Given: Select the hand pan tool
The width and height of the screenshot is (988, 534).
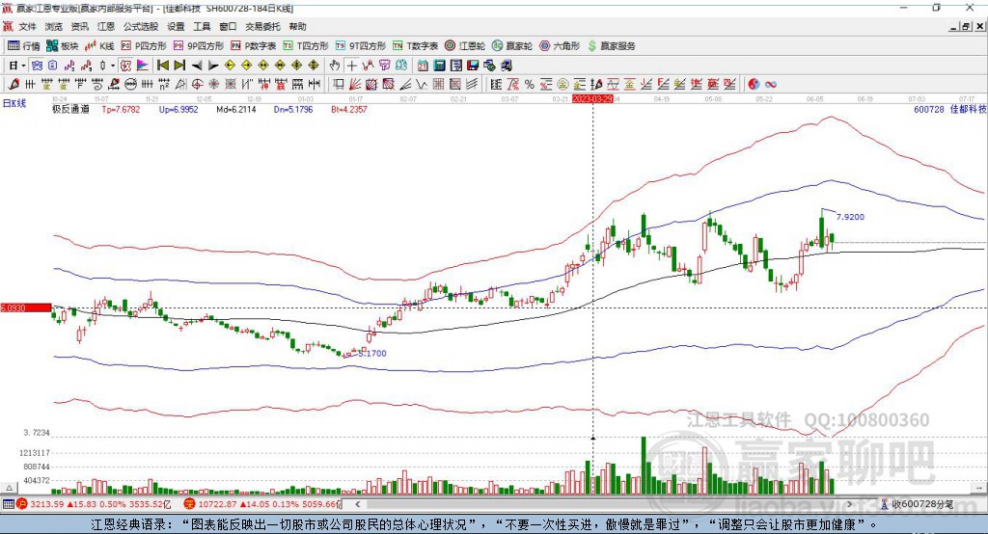Looking at the screenshot, I should (335, 66).
